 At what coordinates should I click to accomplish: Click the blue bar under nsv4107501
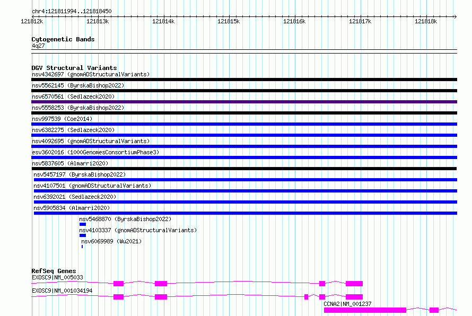click(x=246, y=191)
